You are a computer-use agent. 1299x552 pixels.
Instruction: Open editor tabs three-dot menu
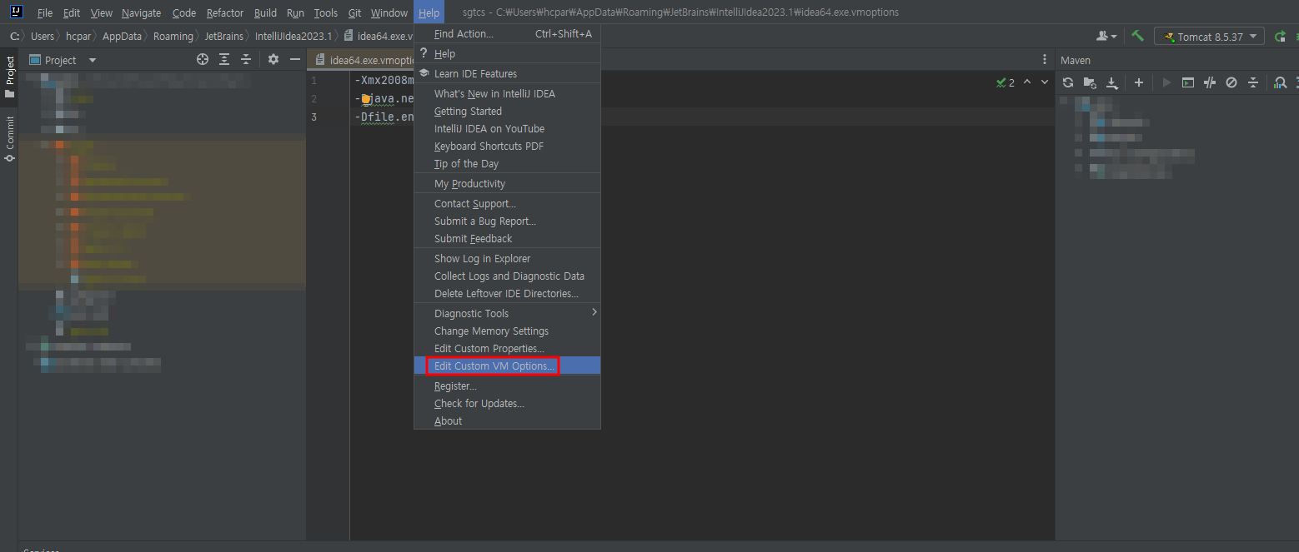coord(1045,60)
